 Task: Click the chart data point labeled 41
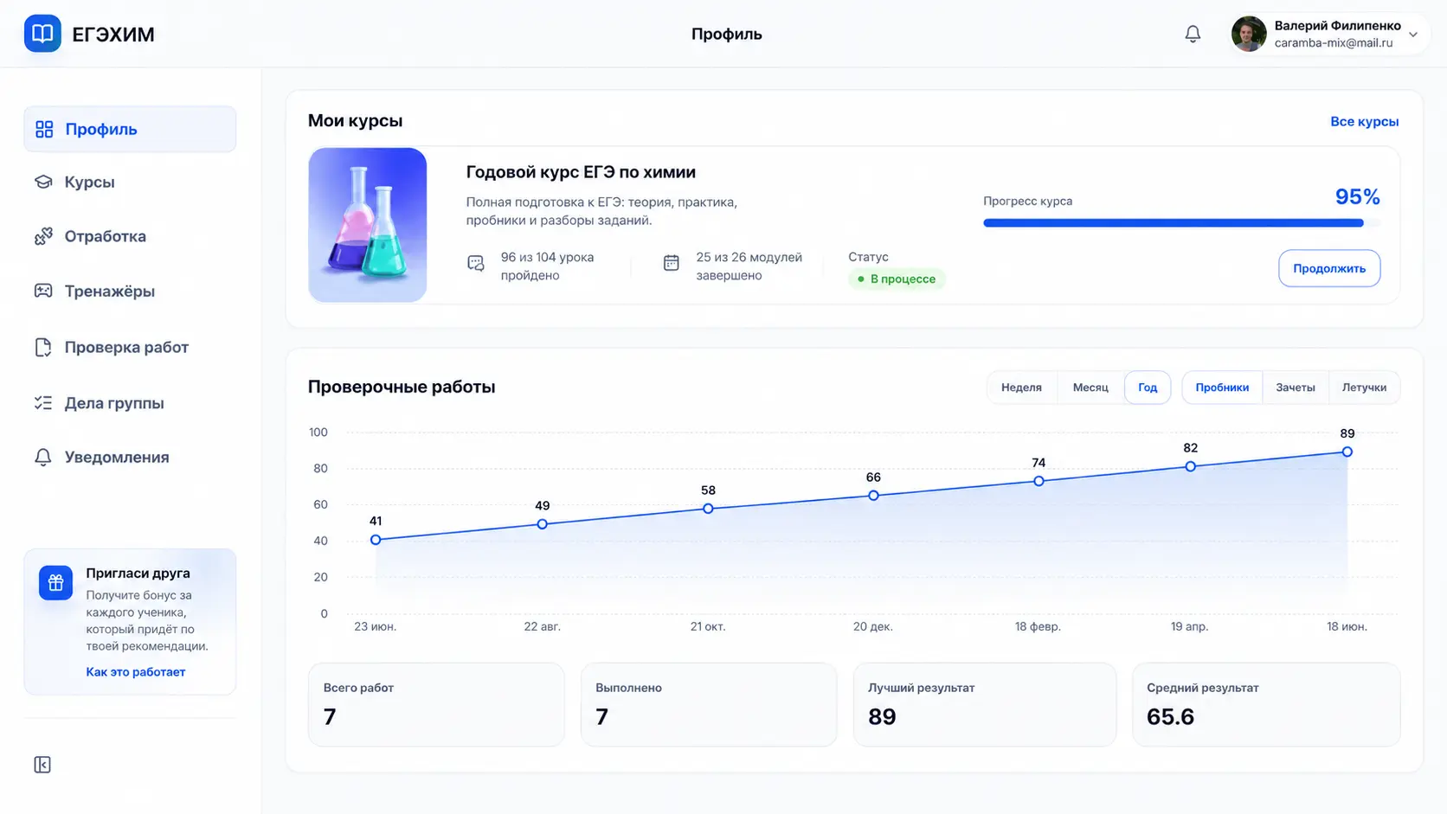[376, 540]
